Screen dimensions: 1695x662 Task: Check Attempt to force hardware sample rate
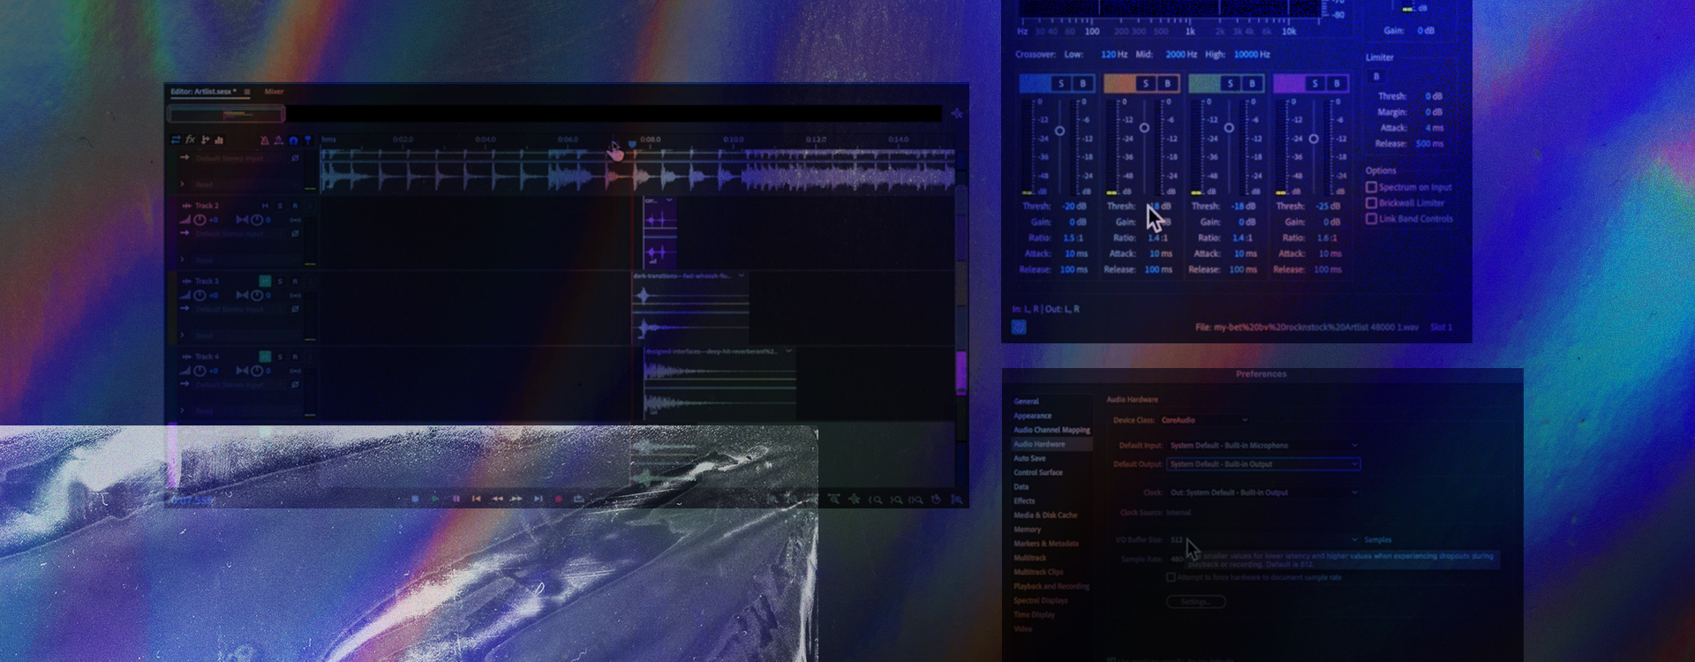point(1171,577)
